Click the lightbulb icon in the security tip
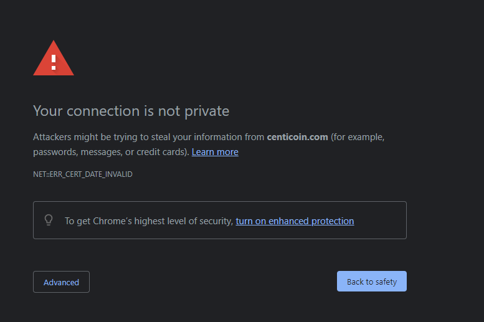The height and width of the screenshot is (322, 484). [49, 220]
